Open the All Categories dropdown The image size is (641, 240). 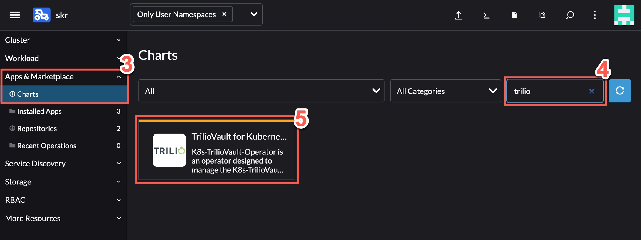445,91
